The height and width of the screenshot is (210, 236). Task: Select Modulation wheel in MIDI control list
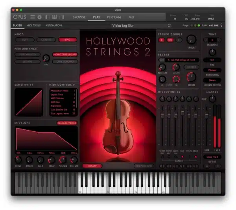tap(63, 91)
